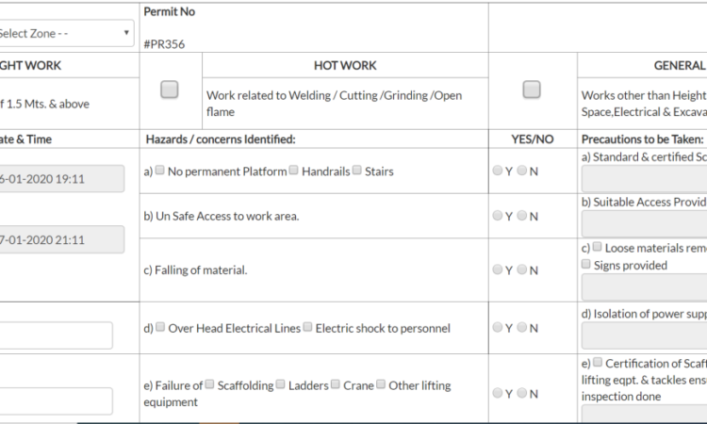Check the Hot Work checkbox
Viewport: 707px width, 424px height.
click(x=170, y=90)
